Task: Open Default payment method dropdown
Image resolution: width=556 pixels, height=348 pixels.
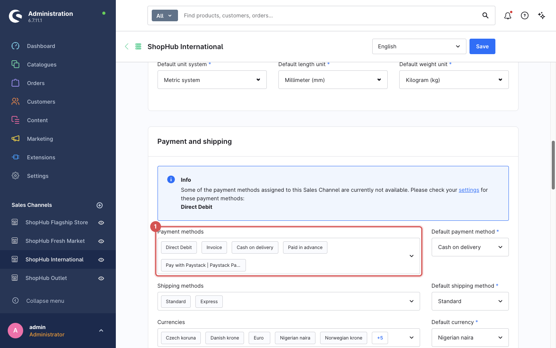Action: pos(470,247)
